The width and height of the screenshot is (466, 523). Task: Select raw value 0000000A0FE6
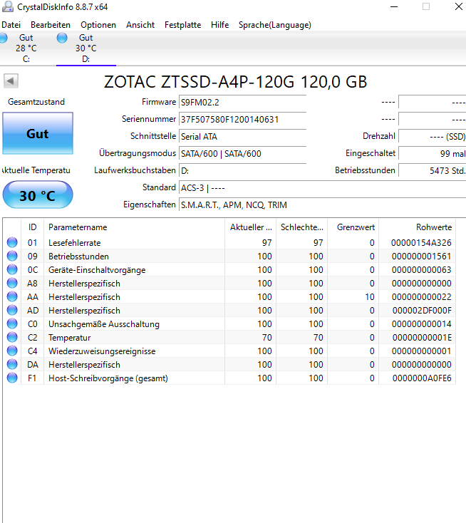(x=422, y=378)
